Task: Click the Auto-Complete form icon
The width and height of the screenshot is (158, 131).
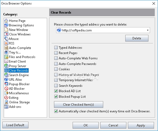Action: (6, 48)
